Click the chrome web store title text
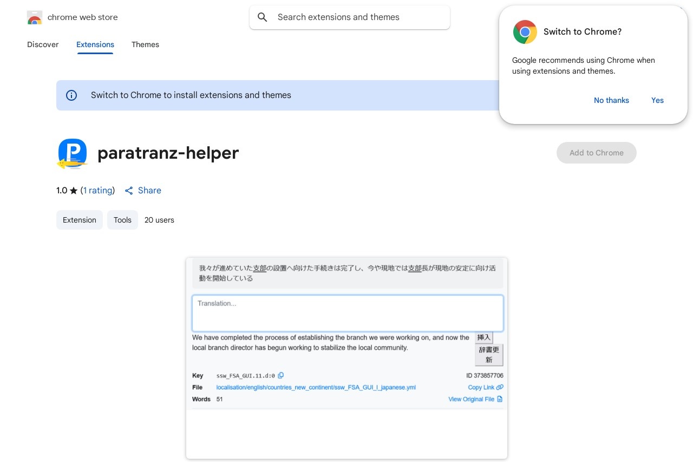This screenshot has width=693, height=462. (x=83, y=17)
